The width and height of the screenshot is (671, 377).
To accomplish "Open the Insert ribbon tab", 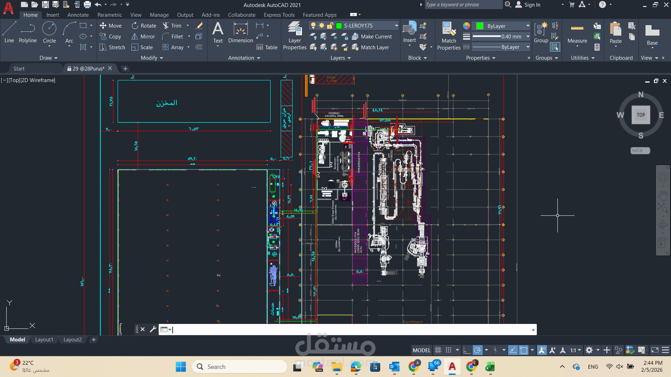I will [x=53, y=15].
